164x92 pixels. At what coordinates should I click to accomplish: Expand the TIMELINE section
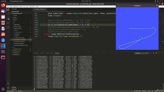[x=14, y=89]
